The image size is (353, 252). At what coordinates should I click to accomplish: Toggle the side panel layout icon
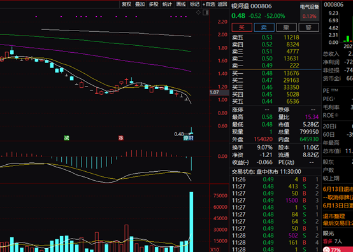205,12
